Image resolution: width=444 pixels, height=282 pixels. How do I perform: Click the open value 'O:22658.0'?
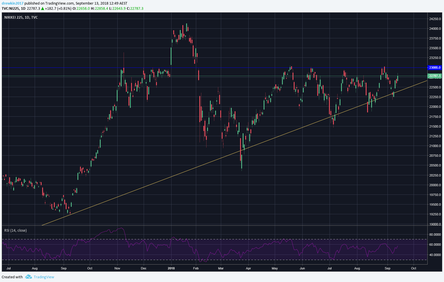[81, 9]
